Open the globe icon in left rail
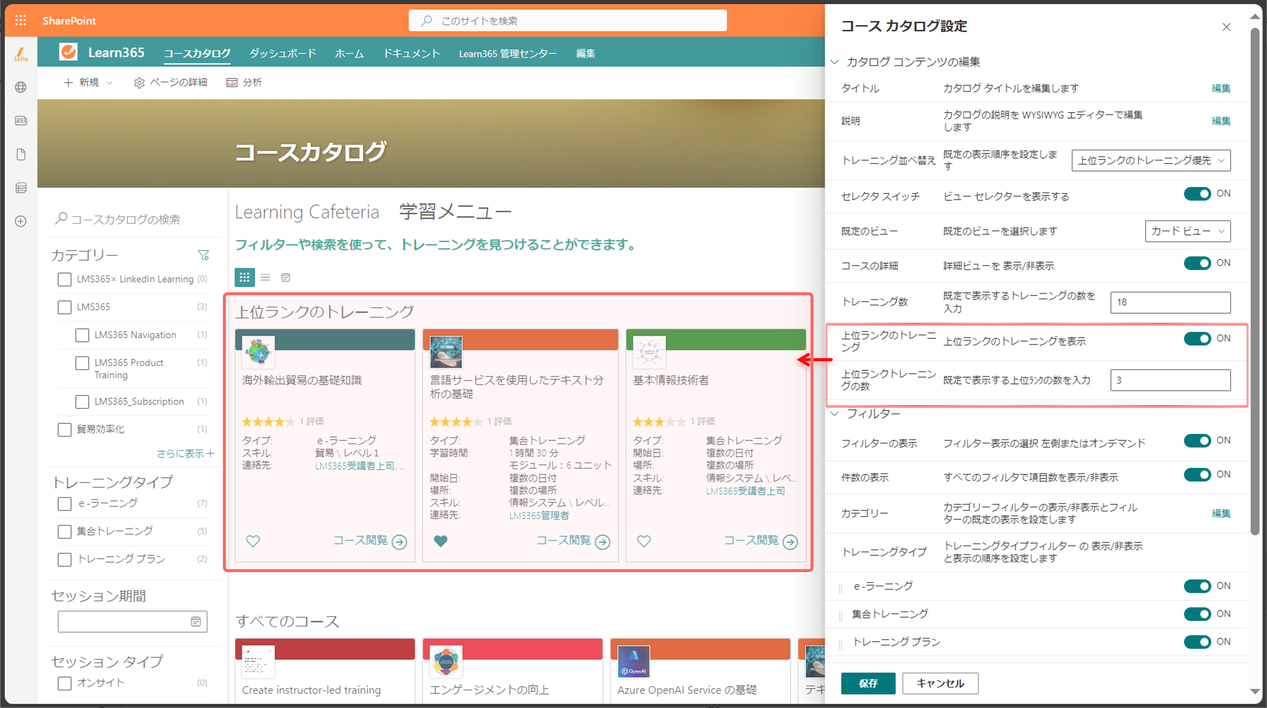This screenshot has width=1267, height=708. (x=20, y=88)
